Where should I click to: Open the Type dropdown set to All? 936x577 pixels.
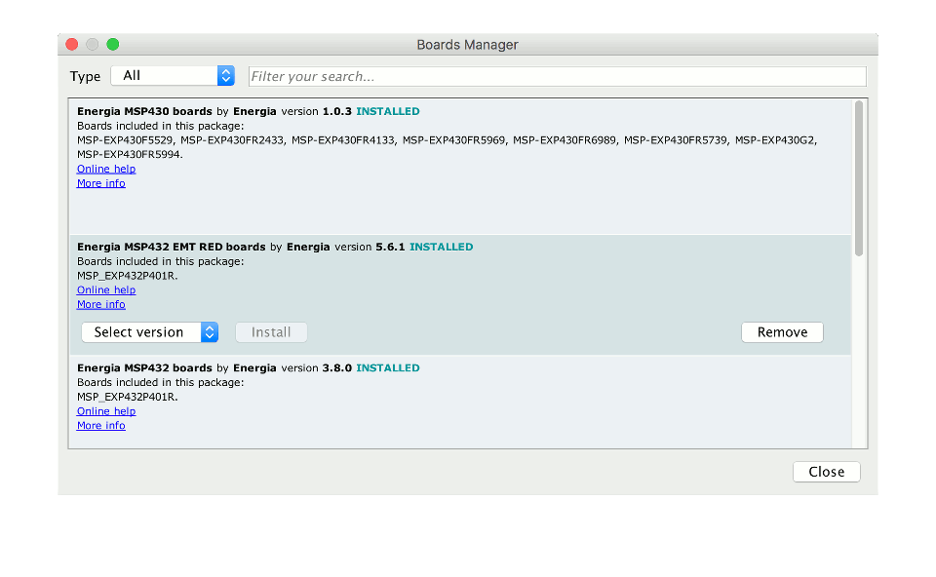click(172, 76)
